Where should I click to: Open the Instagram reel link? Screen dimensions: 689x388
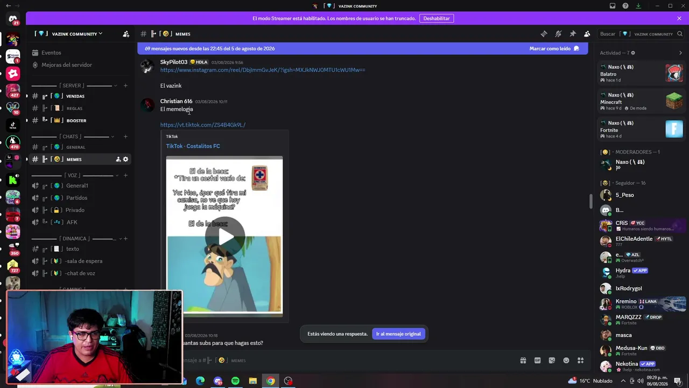click(x=263, y=70)
